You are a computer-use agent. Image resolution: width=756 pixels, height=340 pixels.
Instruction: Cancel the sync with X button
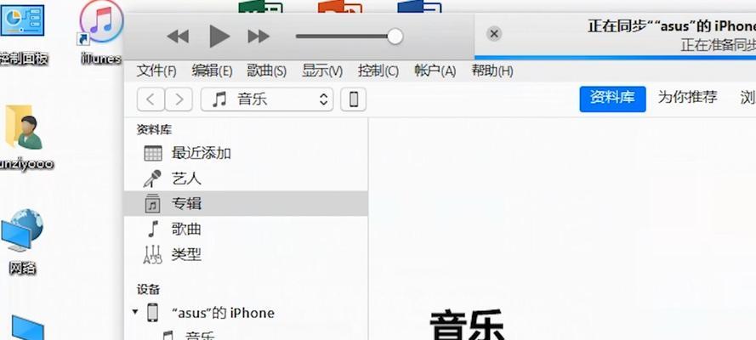point(494,34)
